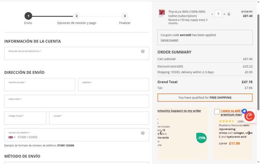260x164 pixels.
Task: Focus the Dirección address field
Action: pyautogui.click(x=77, y=101)
